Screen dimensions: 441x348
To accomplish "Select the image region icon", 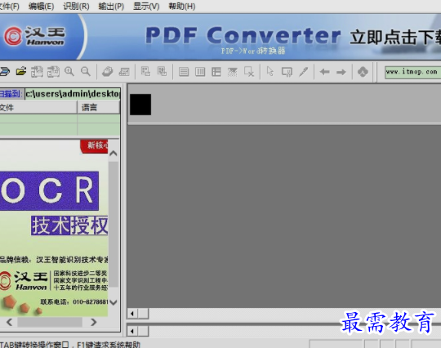I will (x=232, y=72).
